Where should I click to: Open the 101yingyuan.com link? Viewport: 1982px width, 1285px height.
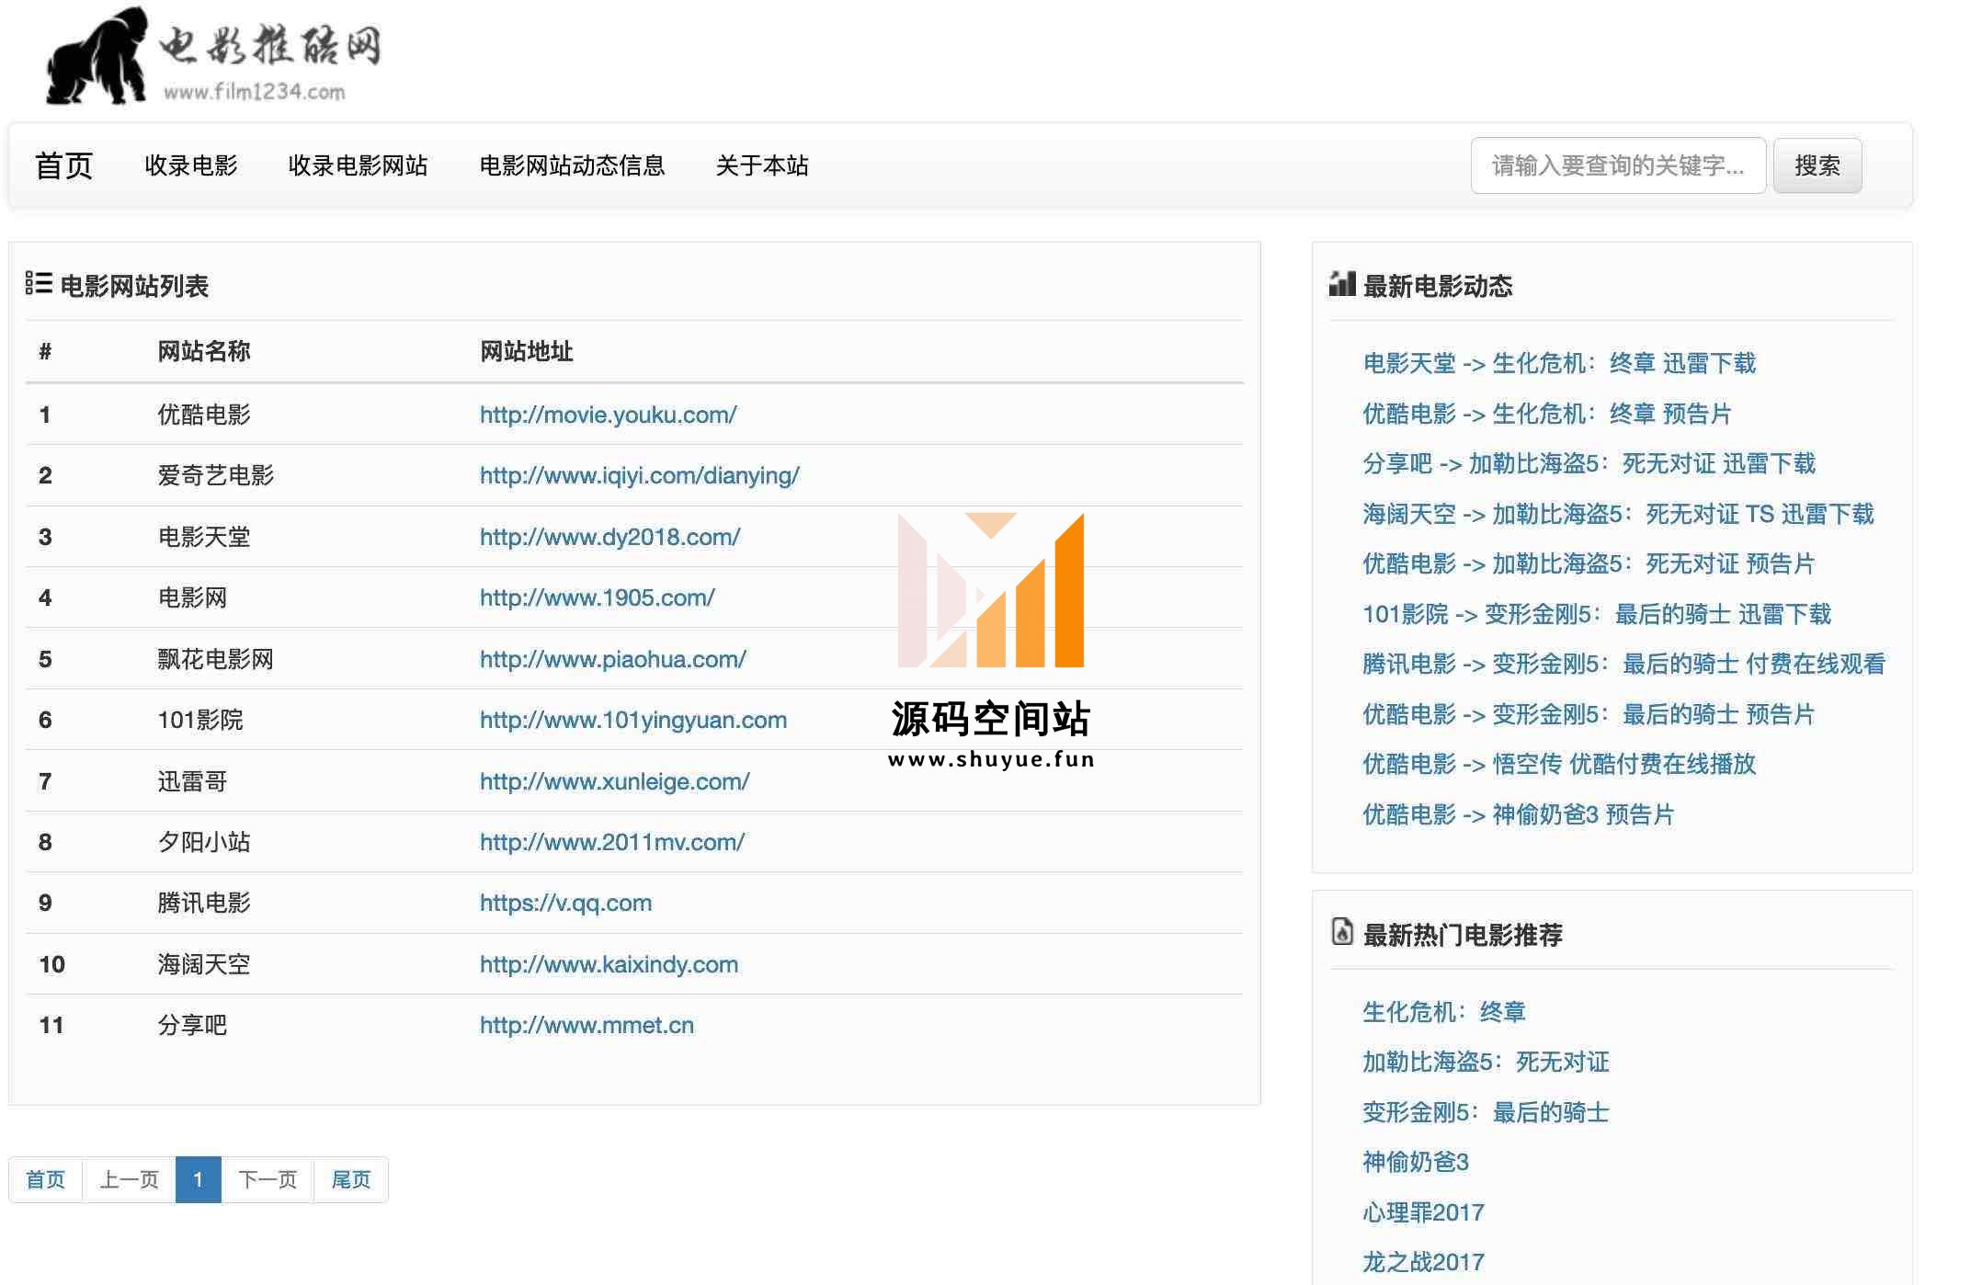633,720
